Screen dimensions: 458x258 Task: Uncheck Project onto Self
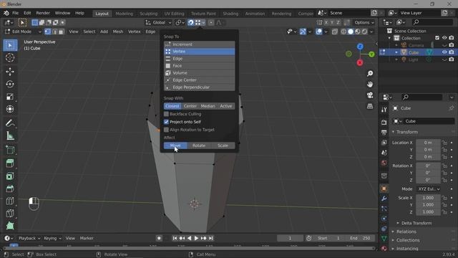click(x=166, y=122)
